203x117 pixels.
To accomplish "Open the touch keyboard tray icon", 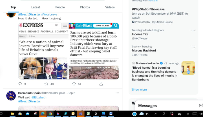I will click(x=195, y=114).
